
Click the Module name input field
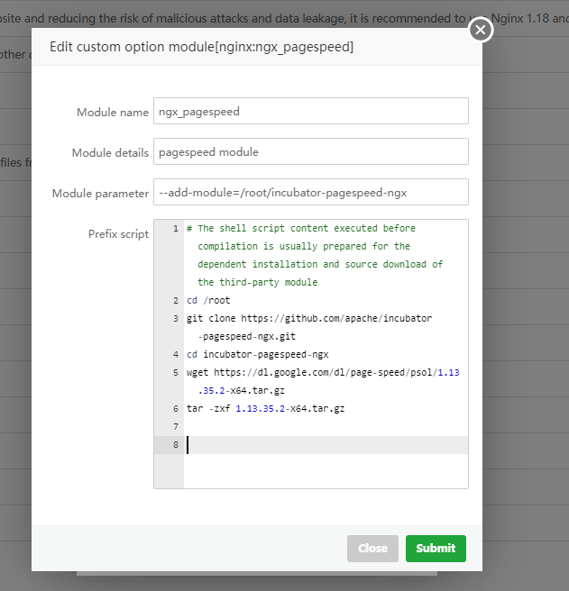click(x=310, y=112)
